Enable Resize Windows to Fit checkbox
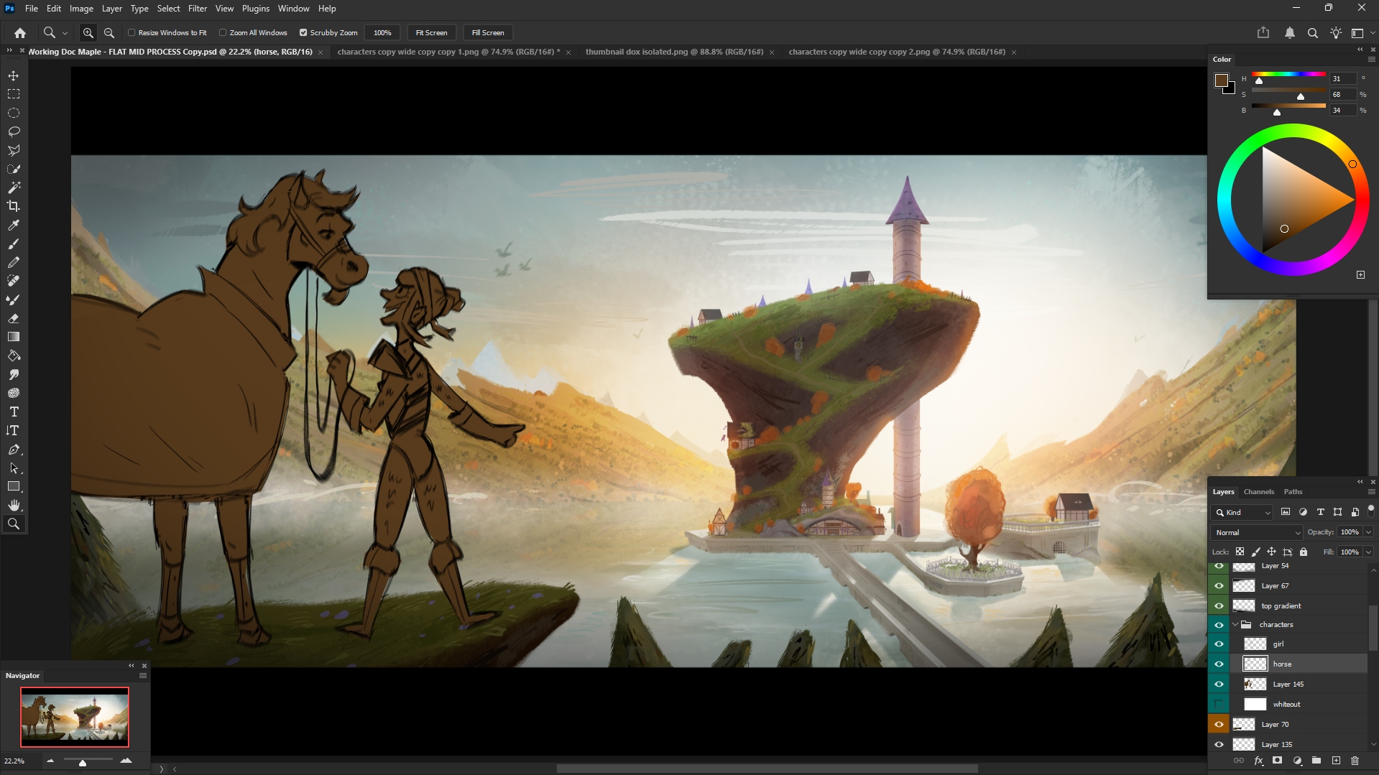This screenshot has width=1379, height=775. 132,33
